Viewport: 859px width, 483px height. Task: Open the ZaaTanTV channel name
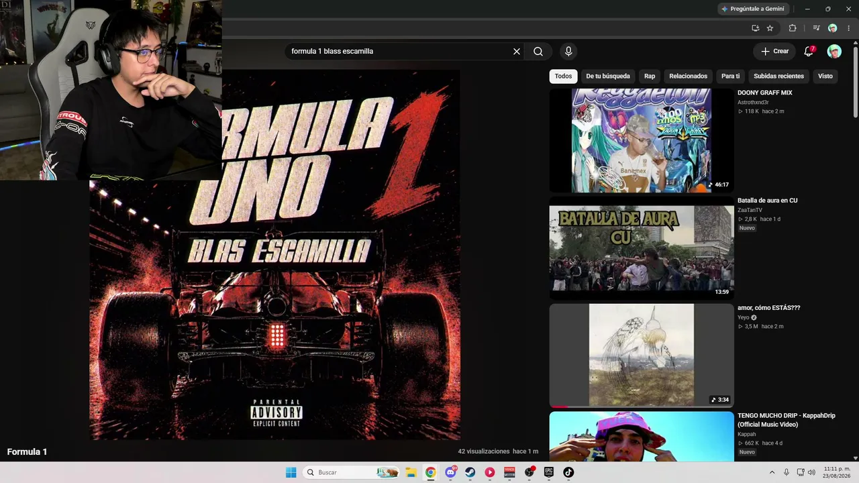click(x=750, y=210)
